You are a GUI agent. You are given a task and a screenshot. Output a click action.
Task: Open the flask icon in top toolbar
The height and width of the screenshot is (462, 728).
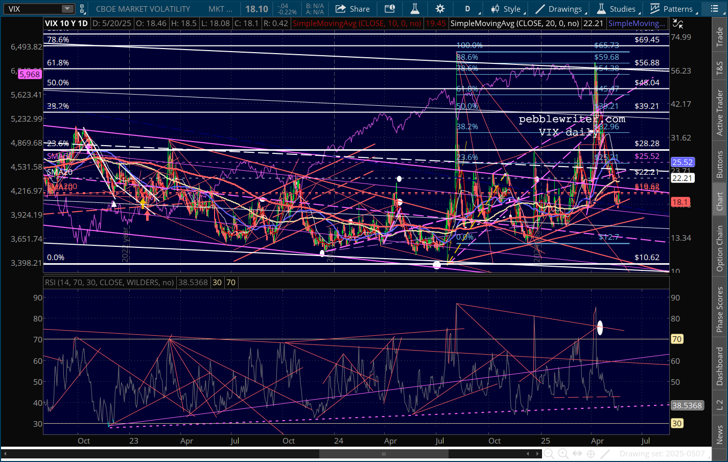click(x=415, y=9)
